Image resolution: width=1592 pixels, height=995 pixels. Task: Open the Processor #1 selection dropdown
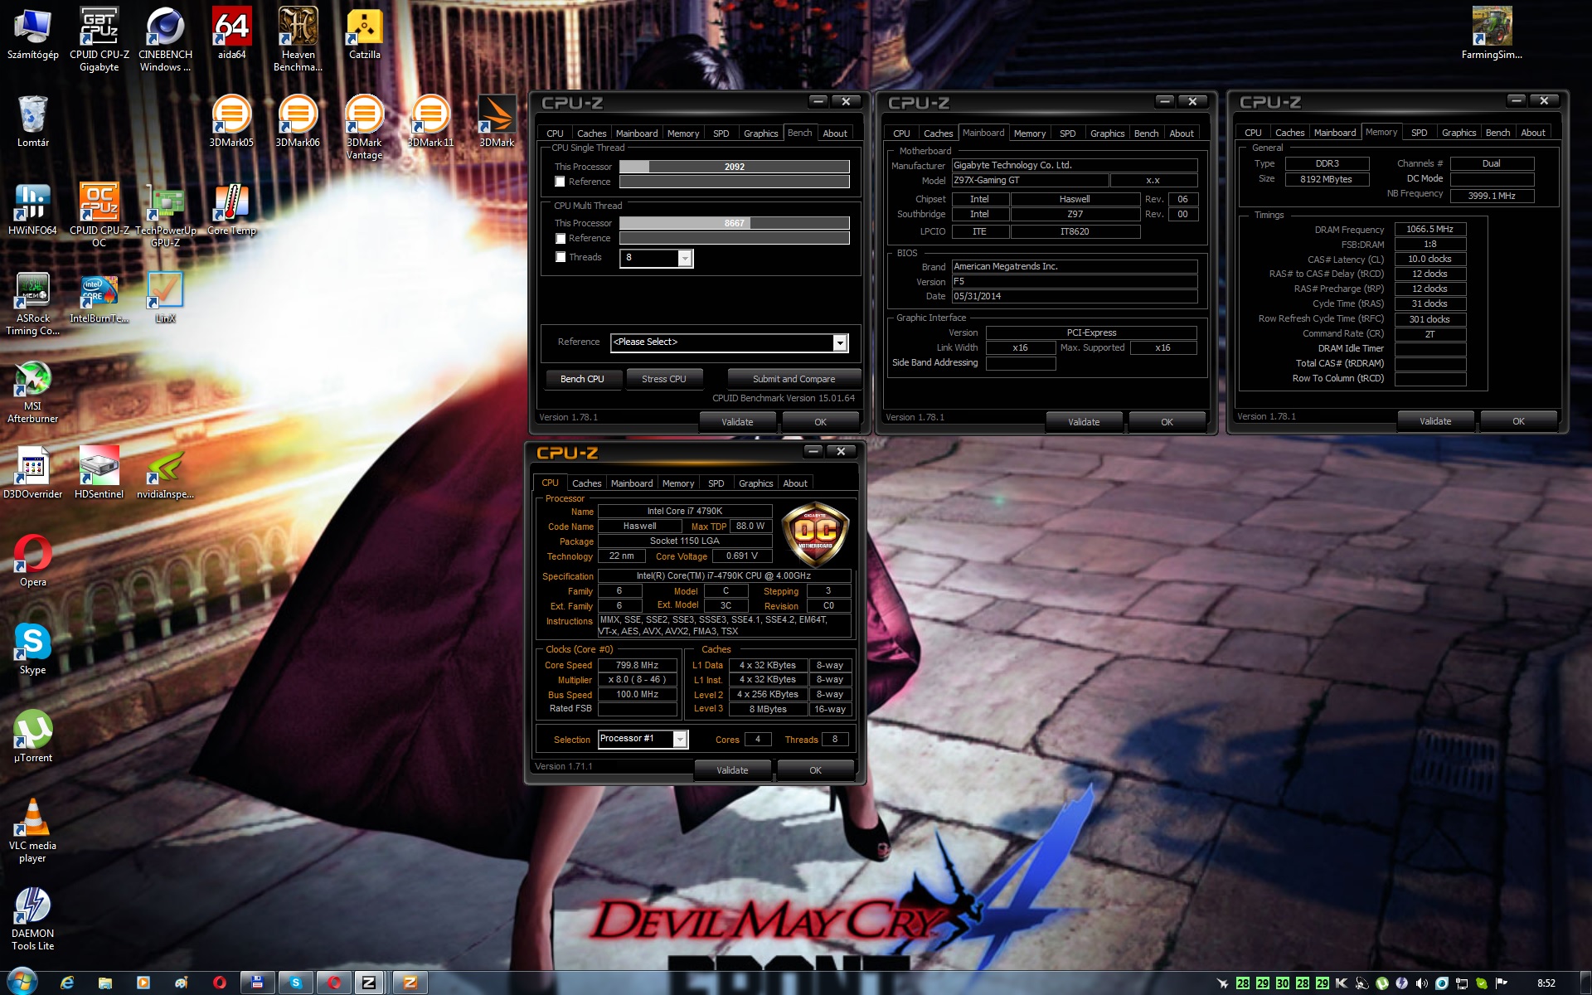680,739
